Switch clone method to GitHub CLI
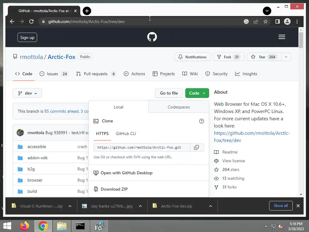Viewport: 309px width, 232px height. coord(126,134)
